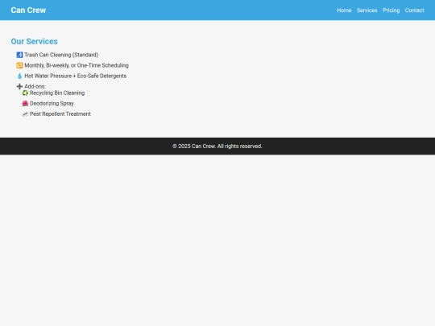Click the recycling symbol icon
Viewport: 435px width, 326px height.
coord(25,93)
